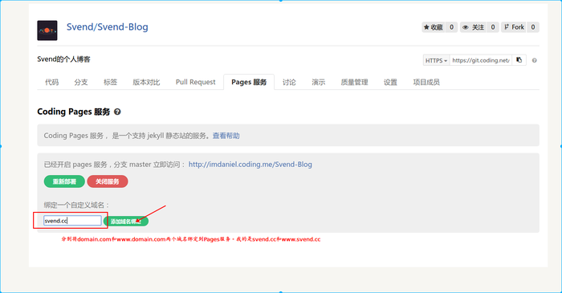Screen dimensions: 562x293
Task: Visit the imdaniel.coding.me/Svend-Blog link
Action: coord(250,165)
